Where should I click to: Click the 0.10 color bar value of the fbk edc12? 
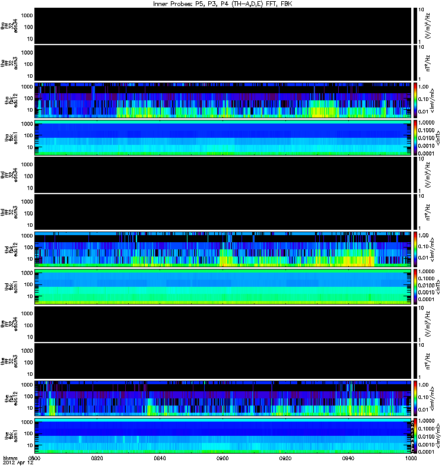[x=424, y=397]
